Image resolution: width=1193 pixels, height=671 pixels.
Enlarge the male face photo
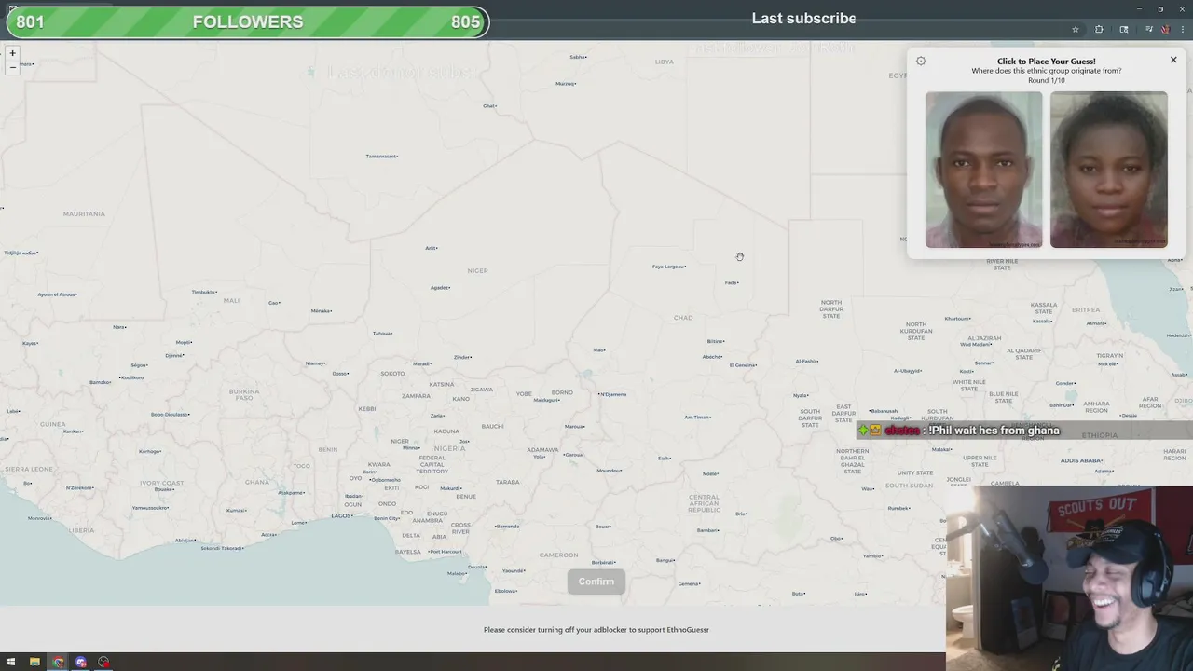click(983, 170)
